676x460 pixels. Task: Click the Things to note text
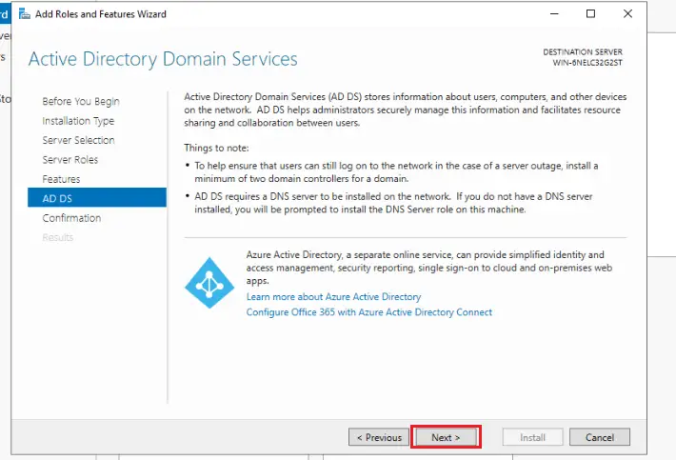(x=216, y=148)
